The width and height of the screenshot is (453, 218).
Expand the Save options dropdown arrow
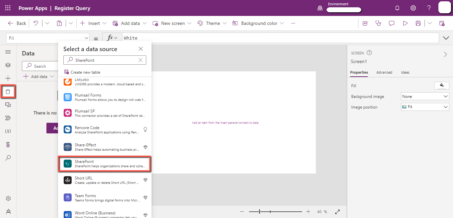430,23
